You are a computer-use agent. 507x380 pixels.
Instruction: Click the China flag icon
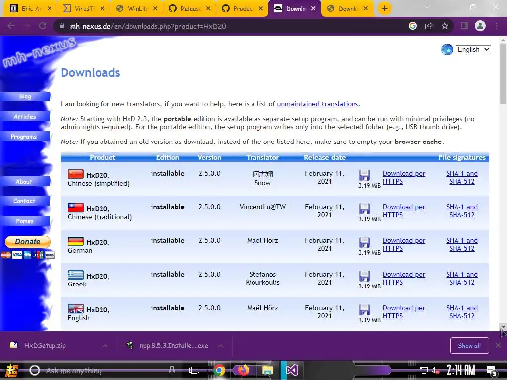(76, 174)
